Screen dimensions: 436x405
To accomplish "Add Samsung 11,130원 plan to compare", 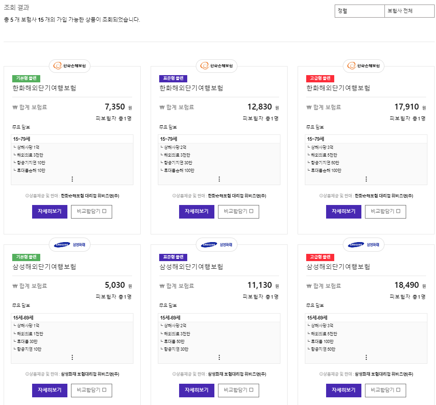I will tap(238, 390).
